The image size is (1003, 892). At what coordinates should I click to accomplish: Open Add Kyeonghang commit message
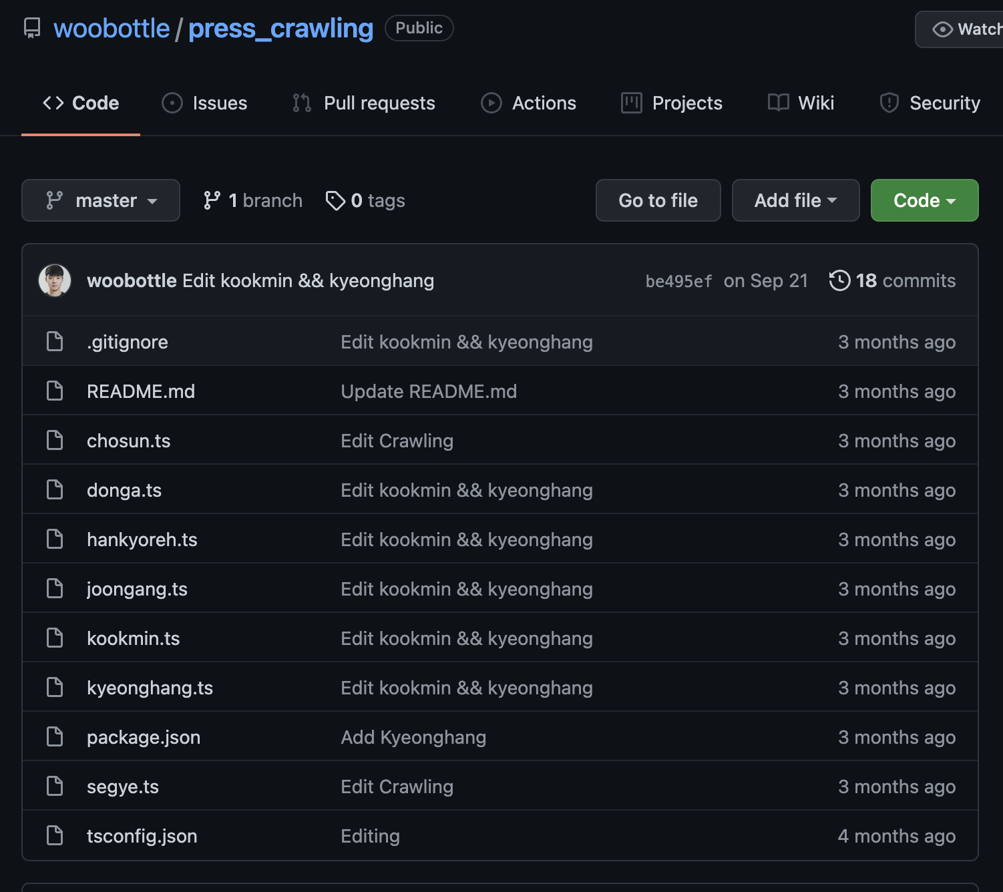pyautogui.click(x=413, y=737)
